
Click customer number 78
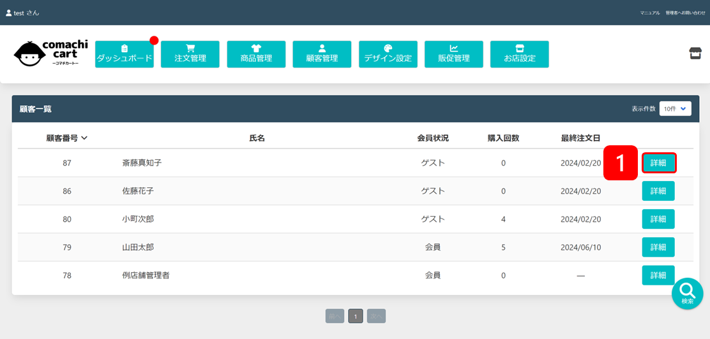tap(66, 275)
